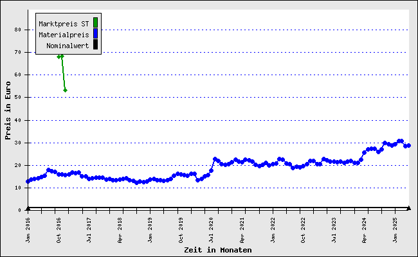Click the 'Jan 2022' x-axis label
The image size is (418, 257).
point(273,230)
